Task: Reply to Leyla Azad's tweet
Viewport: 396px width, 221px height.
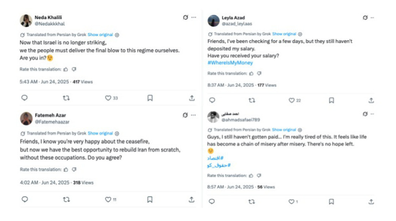Action: [x=212, y=101]
